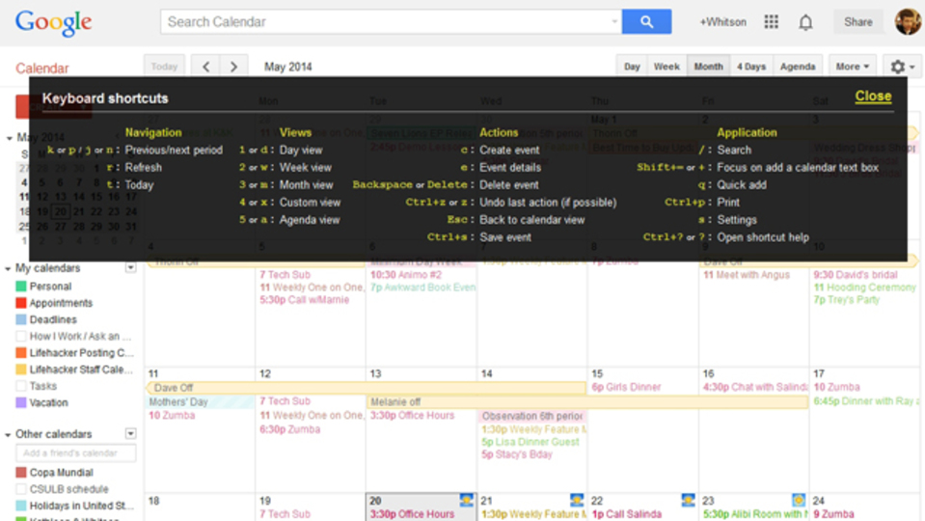The height and width of the screenshot is (521, 925).
Task: Open 4:30p Chat with Salinda event
Action: [755, 387]
